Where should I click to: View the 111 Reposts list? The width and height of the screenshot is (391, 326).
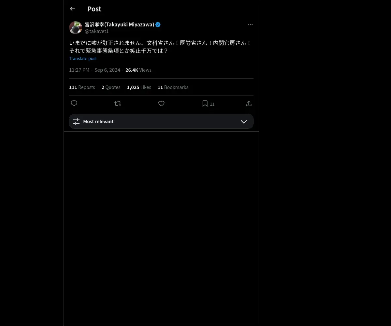tap(82, 87)
